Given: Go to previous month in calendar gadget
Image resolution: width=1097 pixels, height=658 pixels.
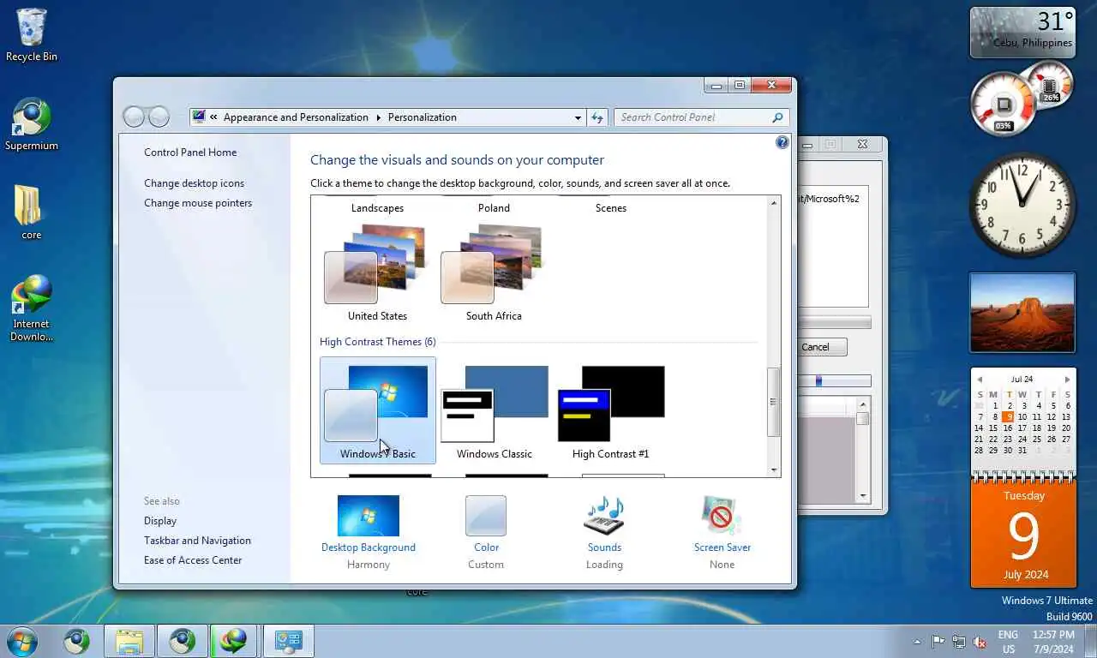Looking at the screenshot, I should click(x=980, y=380).
